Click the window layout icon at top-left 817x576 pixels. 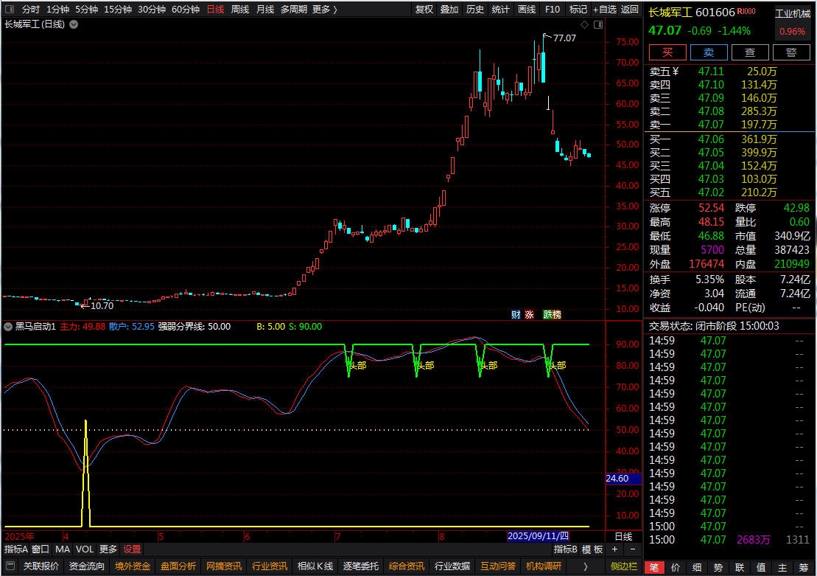10,9
